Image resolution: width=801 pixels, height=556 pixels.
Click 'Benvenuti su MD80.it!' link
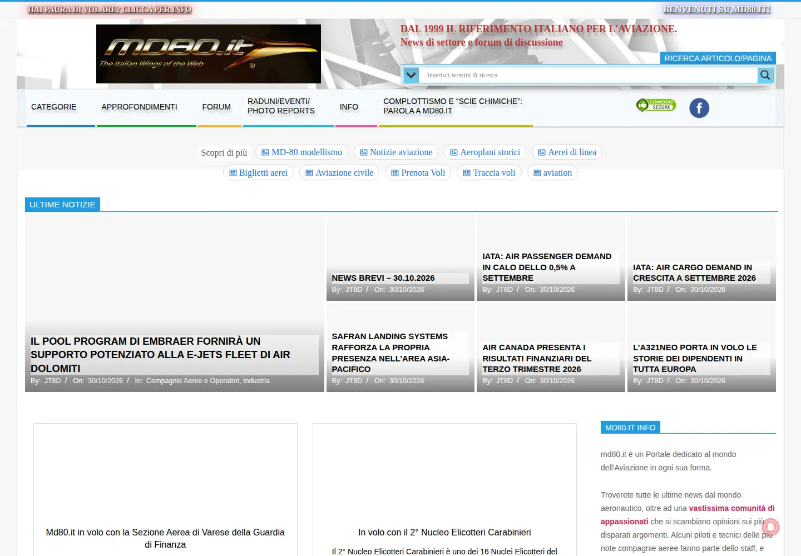718,9
